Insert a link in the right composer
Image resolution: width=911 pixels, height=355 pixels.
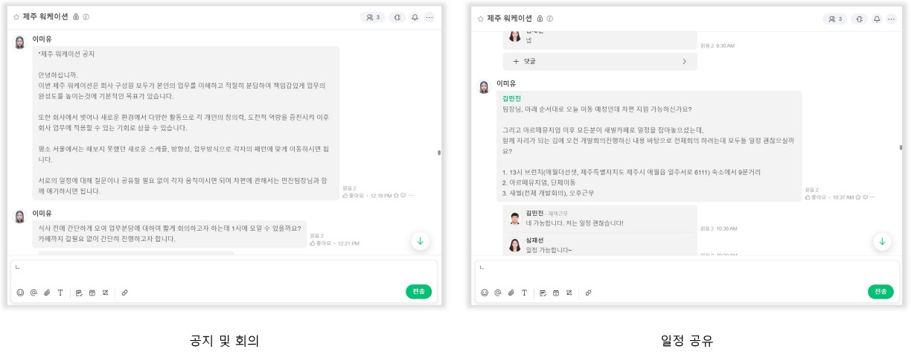pyautogui.click(x=589, y=292)
